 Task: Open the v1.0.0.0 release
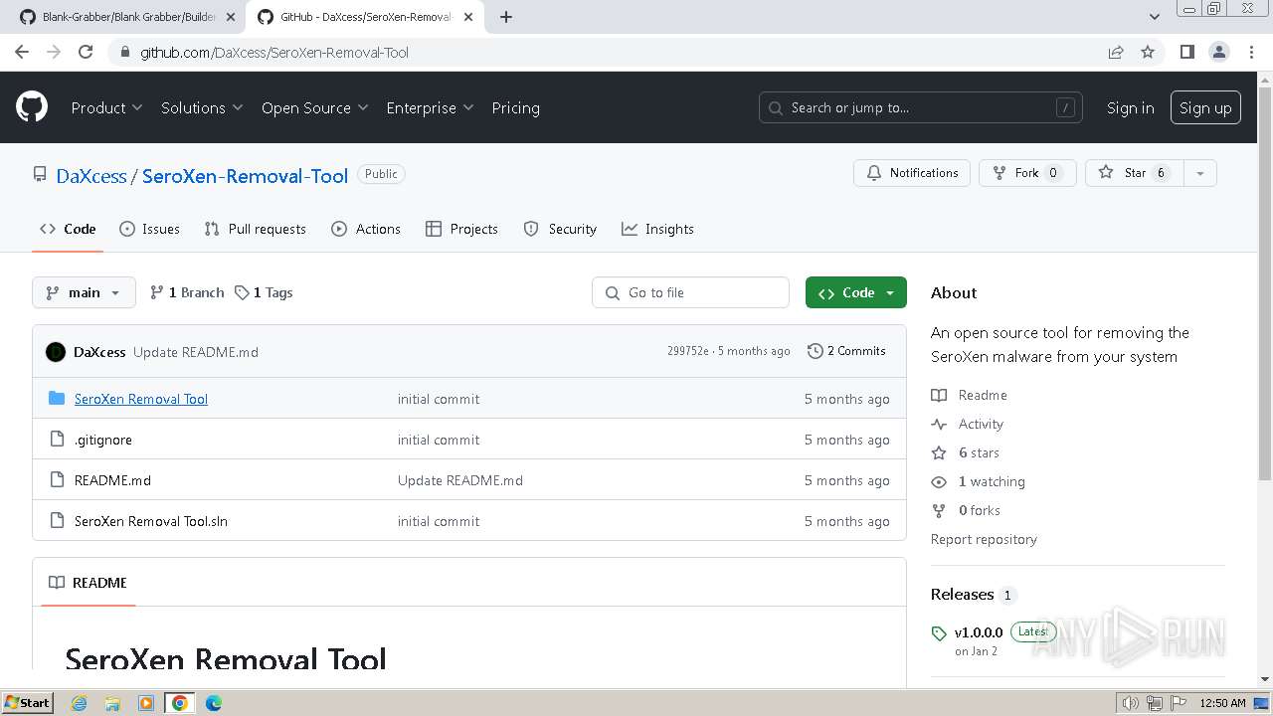(979, 632)
